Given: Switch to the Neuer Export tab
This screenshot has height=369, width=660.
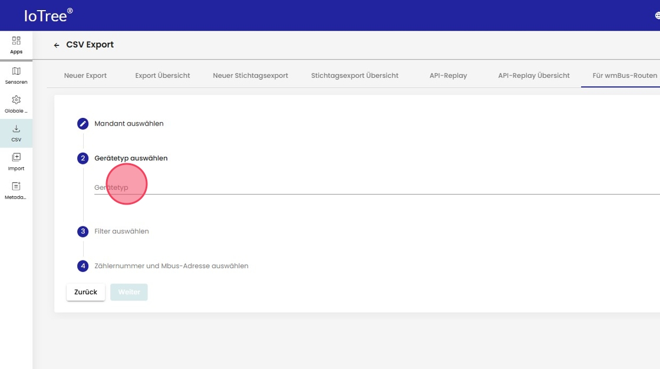Looking at the screenshot, I should tap(85, 75).
